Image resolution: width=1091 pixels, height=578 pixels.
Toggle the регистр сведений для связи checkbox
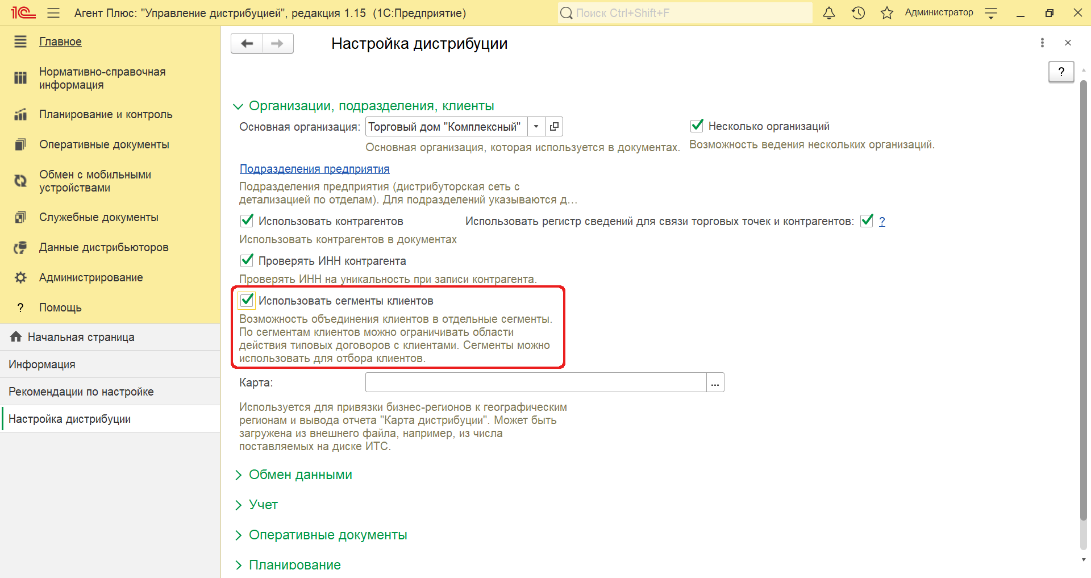pos(867,221)
